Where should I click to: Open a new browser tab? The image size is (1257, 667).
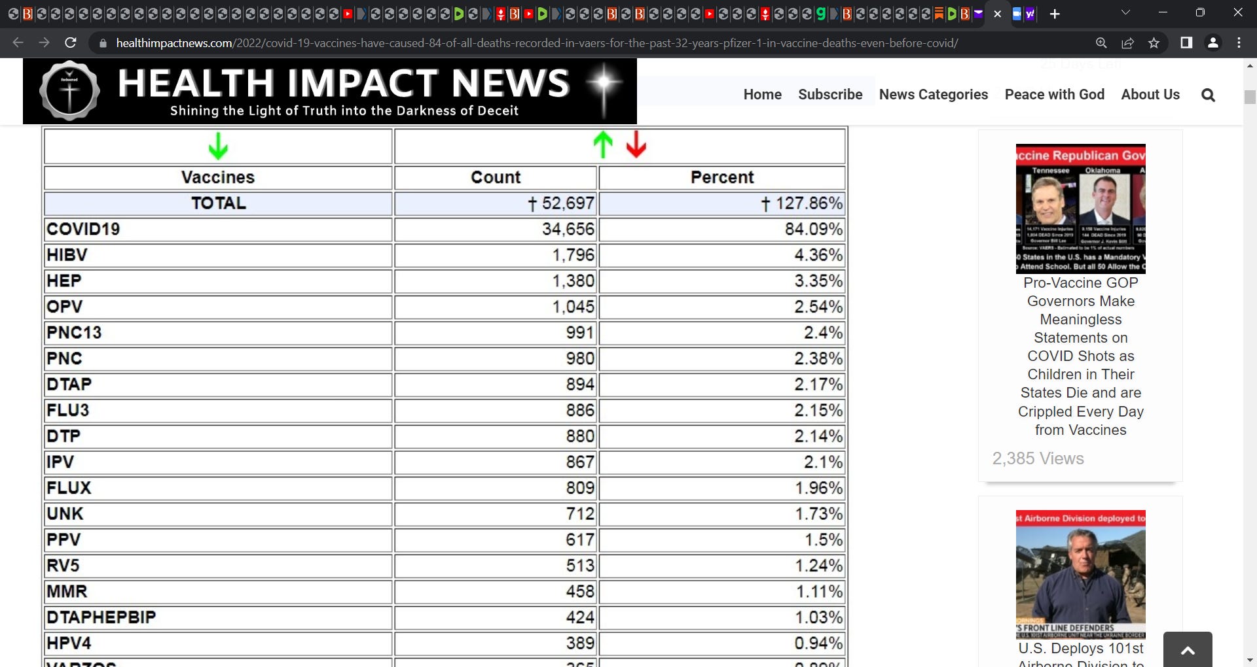pyautogui.click(x=1054, y=14)
